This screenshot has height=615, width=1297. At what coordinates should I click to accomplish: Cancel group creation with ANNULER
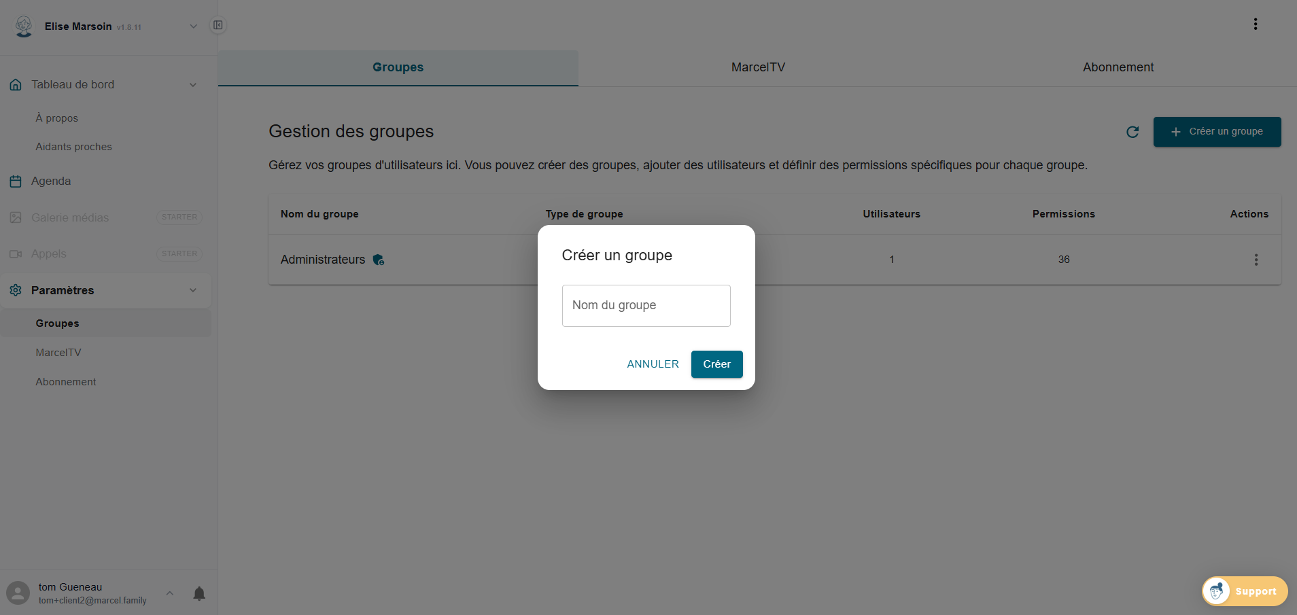pos(652,364)
